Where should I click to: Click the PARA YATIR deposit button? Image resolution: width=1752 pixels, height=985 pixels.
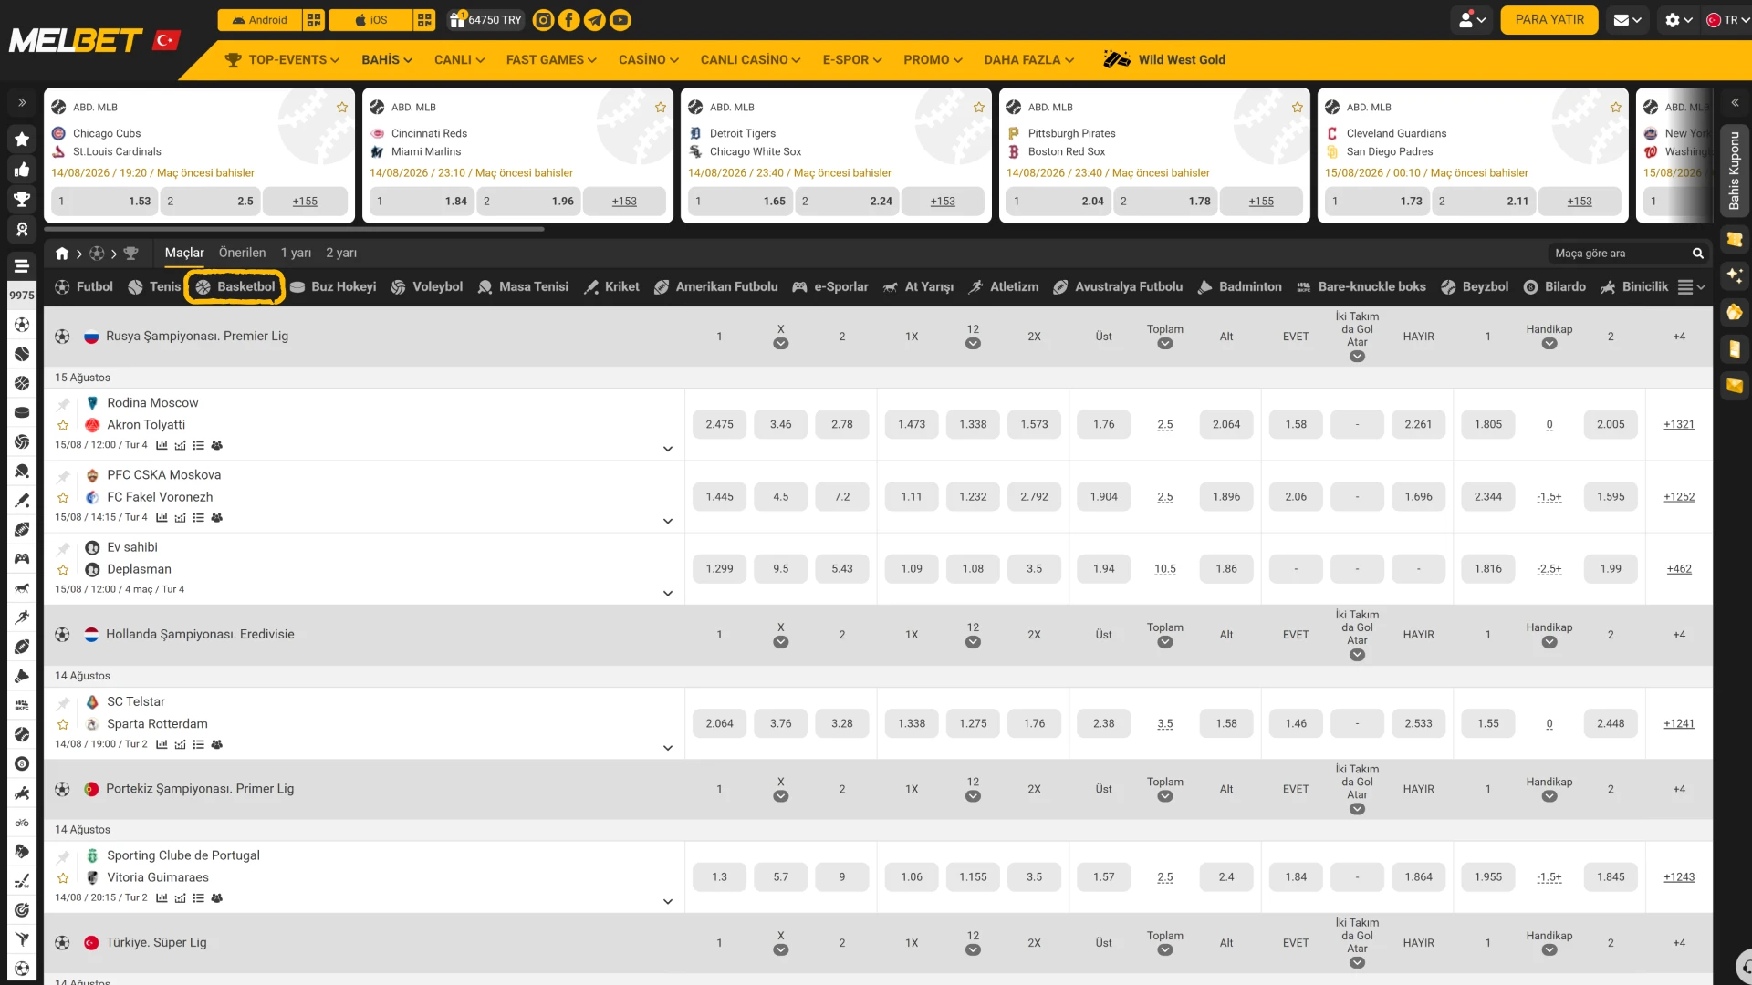(x=1549, y=20)
